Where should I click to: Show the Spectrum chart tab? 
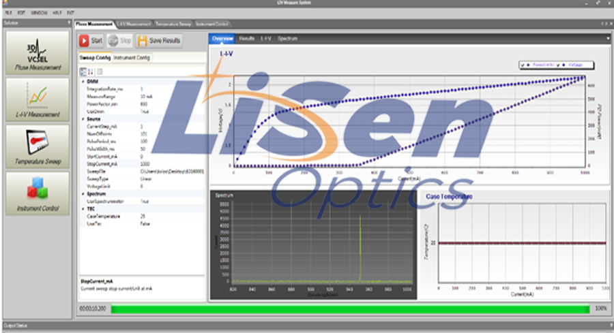tap(287, 38)
